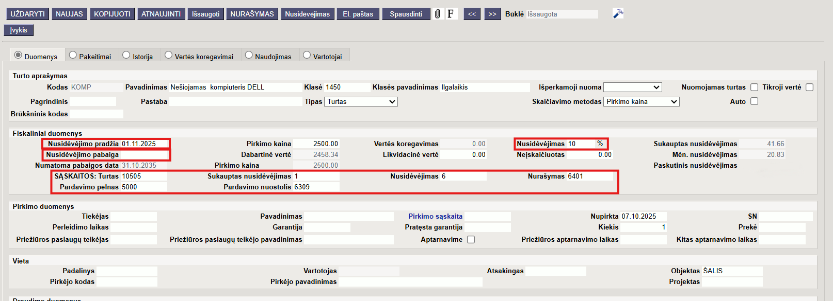Click the KOPIJUOTI button
Screen dimensions: 833x301
(112, 14)
